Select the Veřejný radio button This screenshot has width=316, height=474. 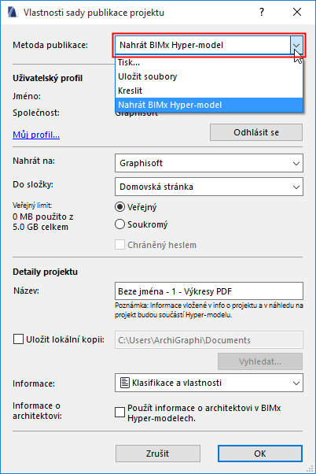[119, 207]
